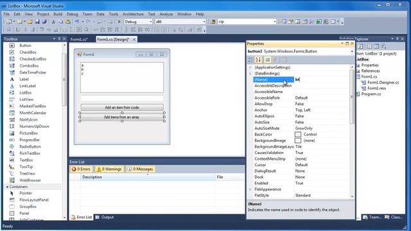Screen dimensions: 411x231
Task: Click the File column header in Error List
Action: pyautogui.click(x=230, y=177)
